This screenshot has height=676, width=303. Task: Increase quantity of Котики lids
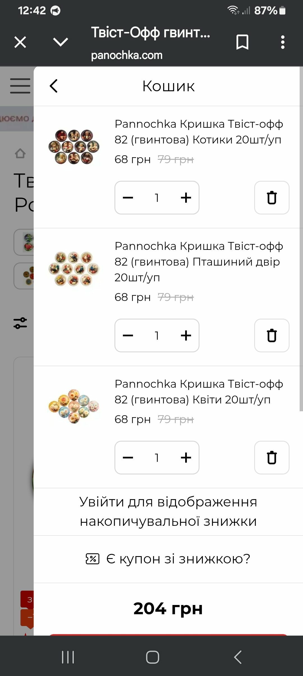pyautogui.click(x=186, y=198)
